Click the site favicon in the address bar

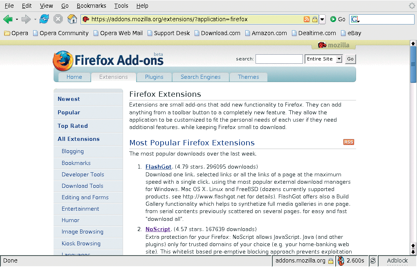(85, 19)
